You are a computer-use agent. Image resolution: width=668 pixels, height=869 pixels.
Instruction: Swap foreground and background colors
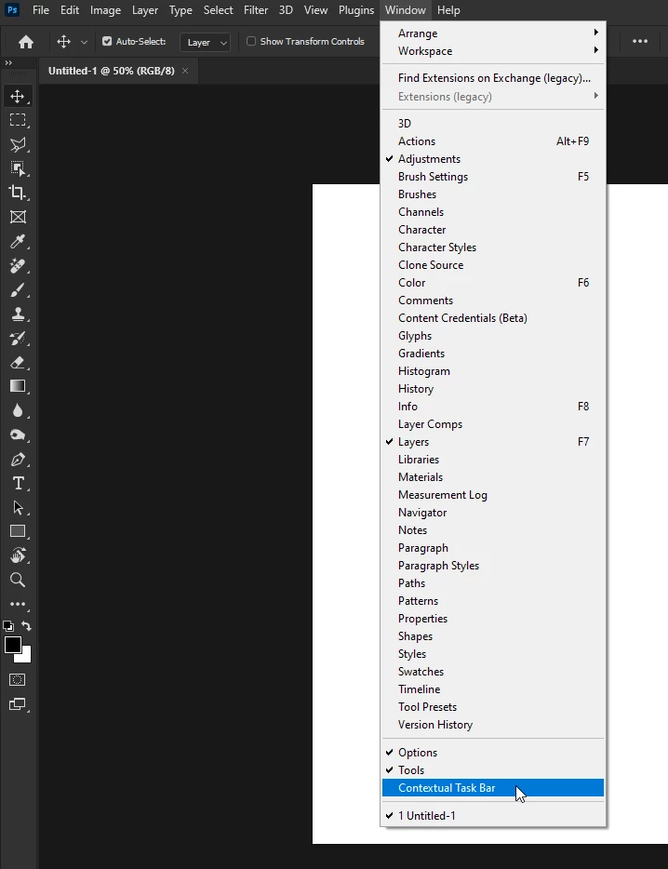(x=26, y=626)
